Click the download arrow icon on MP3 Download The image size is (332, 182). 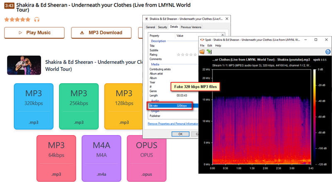pos(82,33)
